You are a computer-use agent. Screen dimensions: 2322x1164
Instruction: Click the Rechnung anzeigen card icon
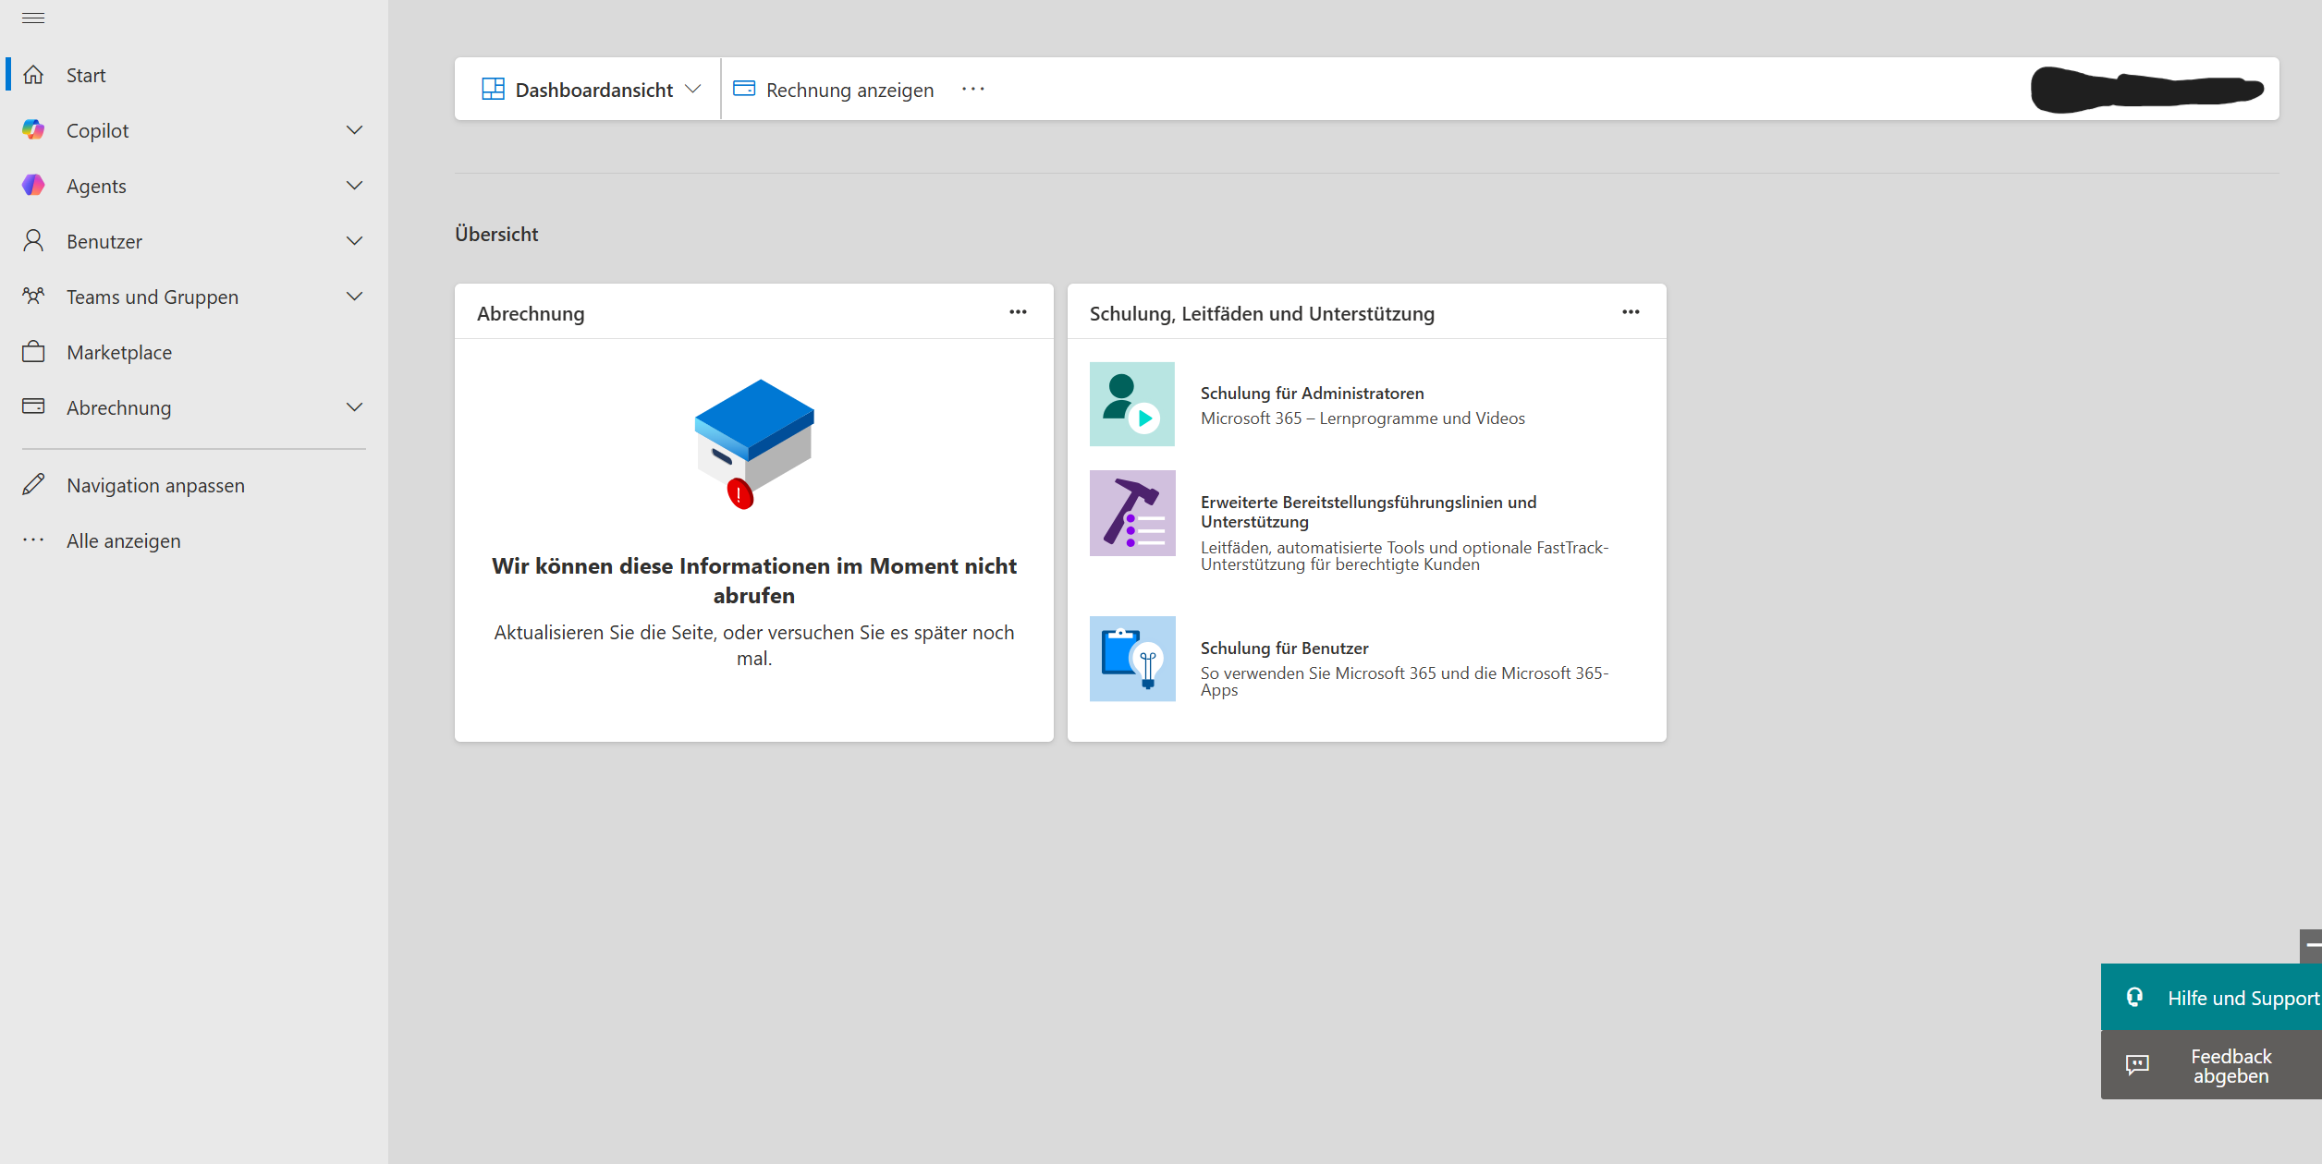click(x=744, y=89)
